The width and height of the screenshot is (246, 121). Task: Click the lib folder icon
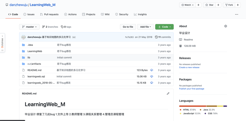point(24,57)
